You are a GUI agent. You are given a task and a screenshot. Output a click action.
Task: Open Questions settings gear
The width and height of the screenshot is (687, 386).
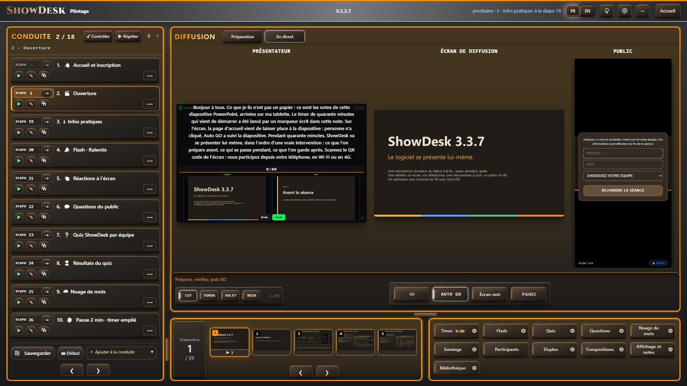[x=622, y=331]
